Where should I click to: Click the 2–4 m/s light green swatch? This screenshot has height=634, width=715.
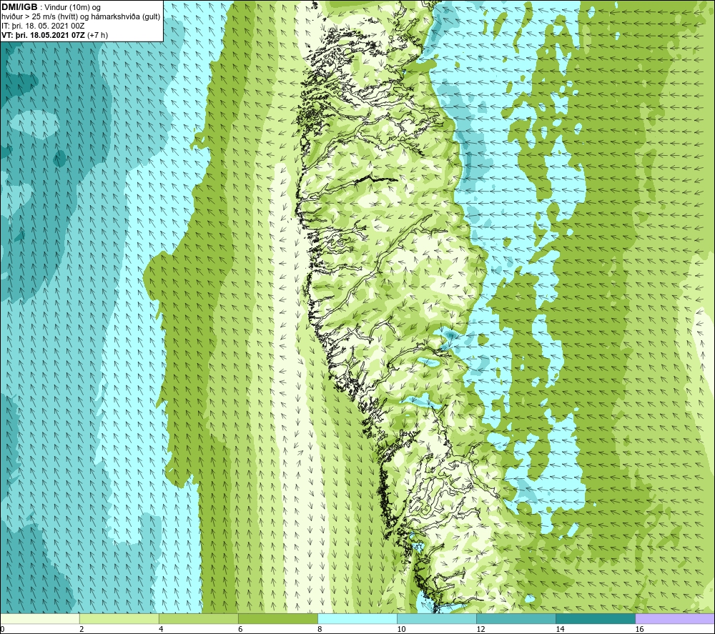click(x=119, y=618)
